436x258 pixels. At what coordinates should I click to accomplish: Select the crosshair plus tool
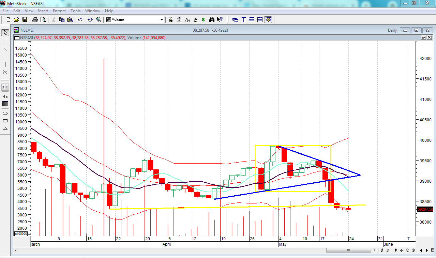5,40
